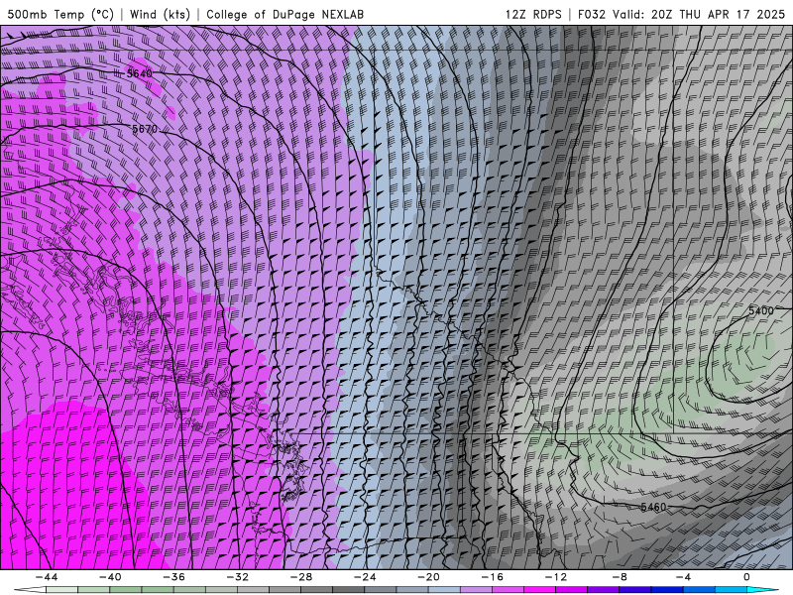Click the "Wind (kts)" header label
This screenshot has height=595, width=793.
tap(160, 14)
